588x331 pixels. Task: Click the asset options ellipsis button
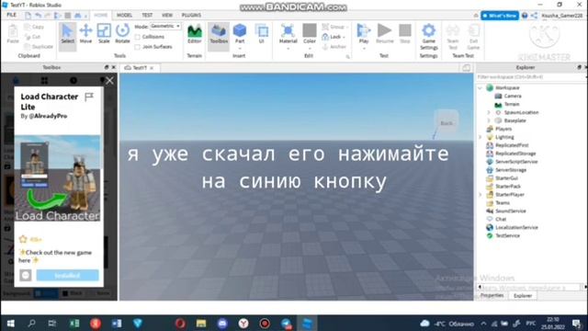(x=26, y=275)
